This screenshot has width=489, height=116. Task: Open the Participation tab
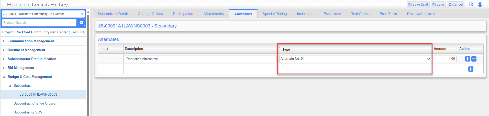click(x=183, y=14)
